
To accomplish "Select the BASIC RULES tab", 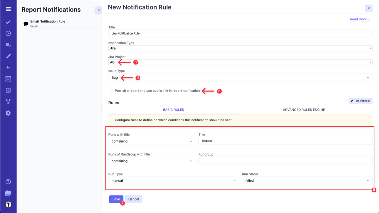I will [x=173, y=109].
